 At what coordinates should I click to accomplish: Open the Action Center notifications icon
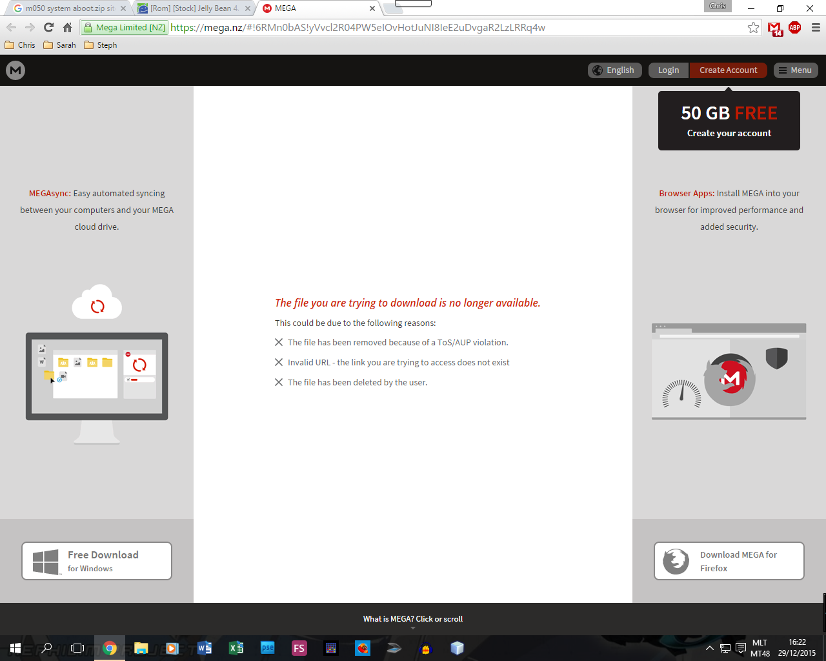pyautogui.click(x=741, y=648)
